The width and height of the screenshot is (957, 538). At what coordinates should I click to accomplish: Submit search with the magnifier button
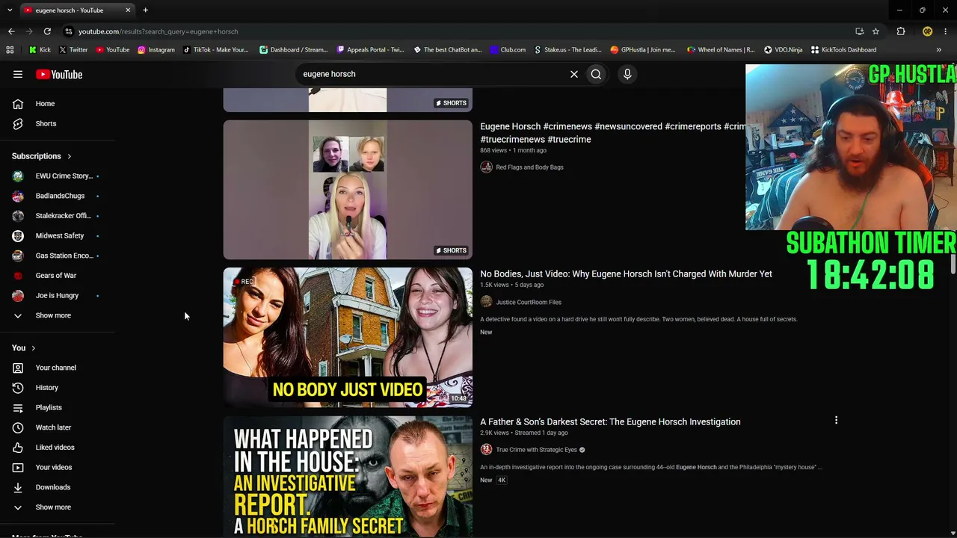(x=596, y=74)
